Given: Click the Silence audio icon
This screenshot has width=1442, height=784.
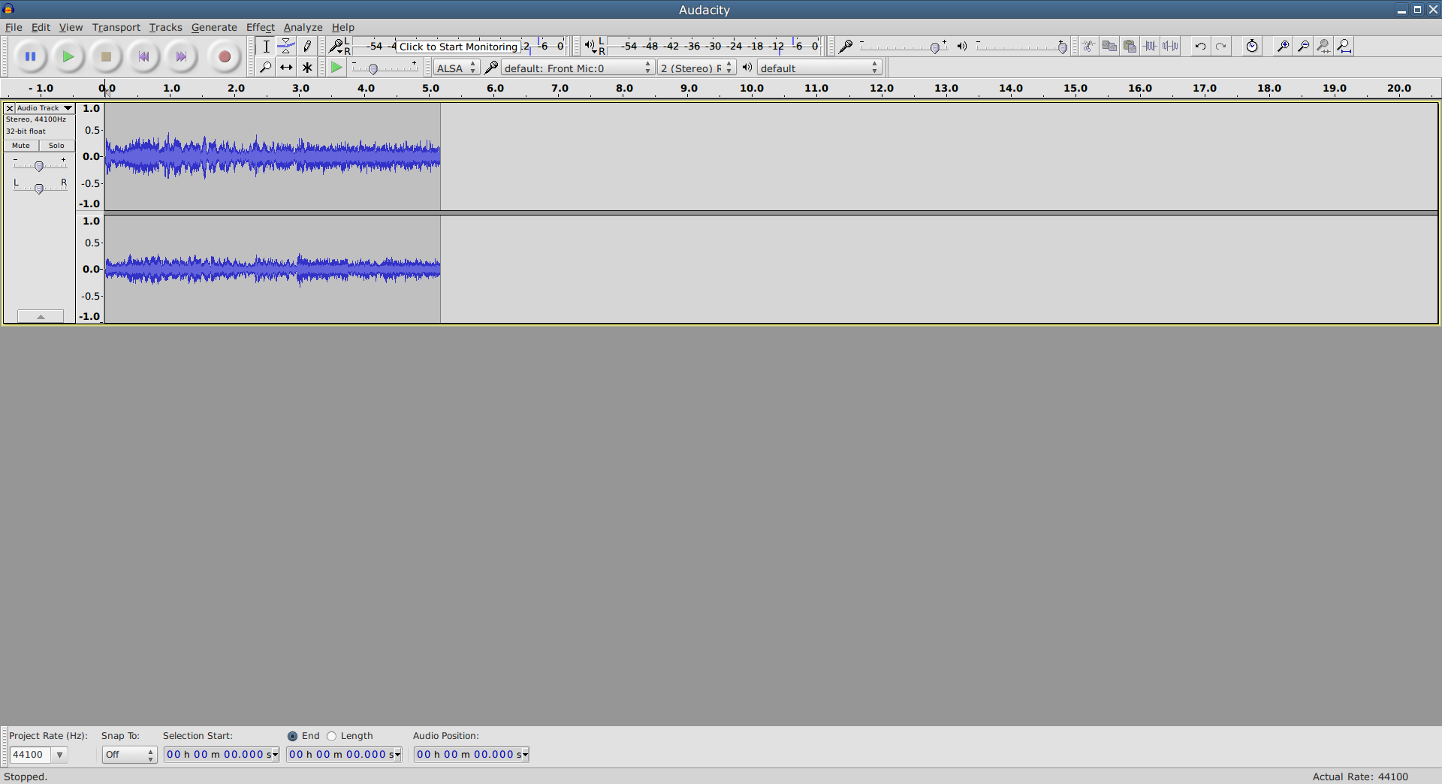Looking at the screenshot, I should (x=1170, y=47).
